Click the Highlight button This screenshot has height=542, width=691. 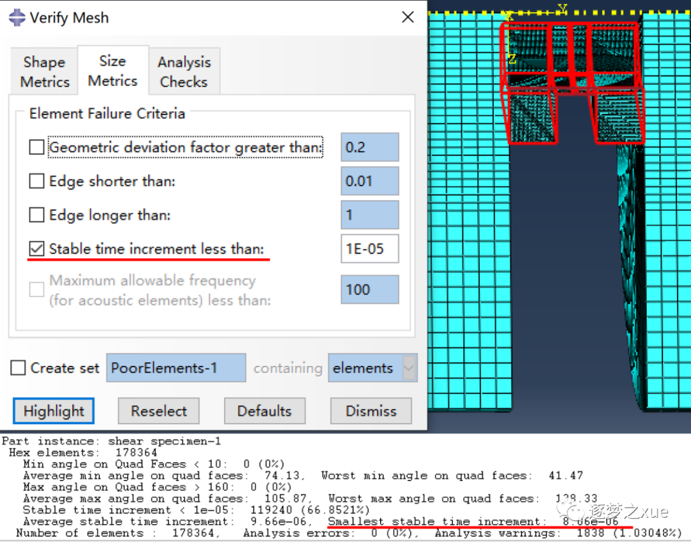54,411
